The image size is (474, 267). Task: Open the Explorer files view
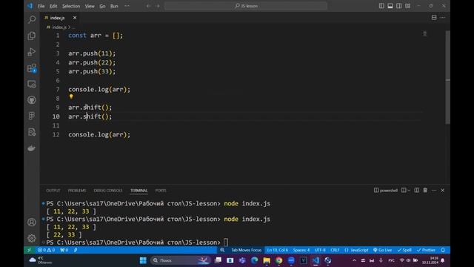32,36
